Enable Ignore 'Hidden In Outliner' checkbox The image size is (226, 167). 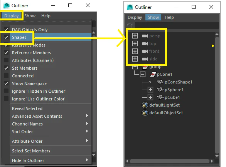(x=6, y=91)
